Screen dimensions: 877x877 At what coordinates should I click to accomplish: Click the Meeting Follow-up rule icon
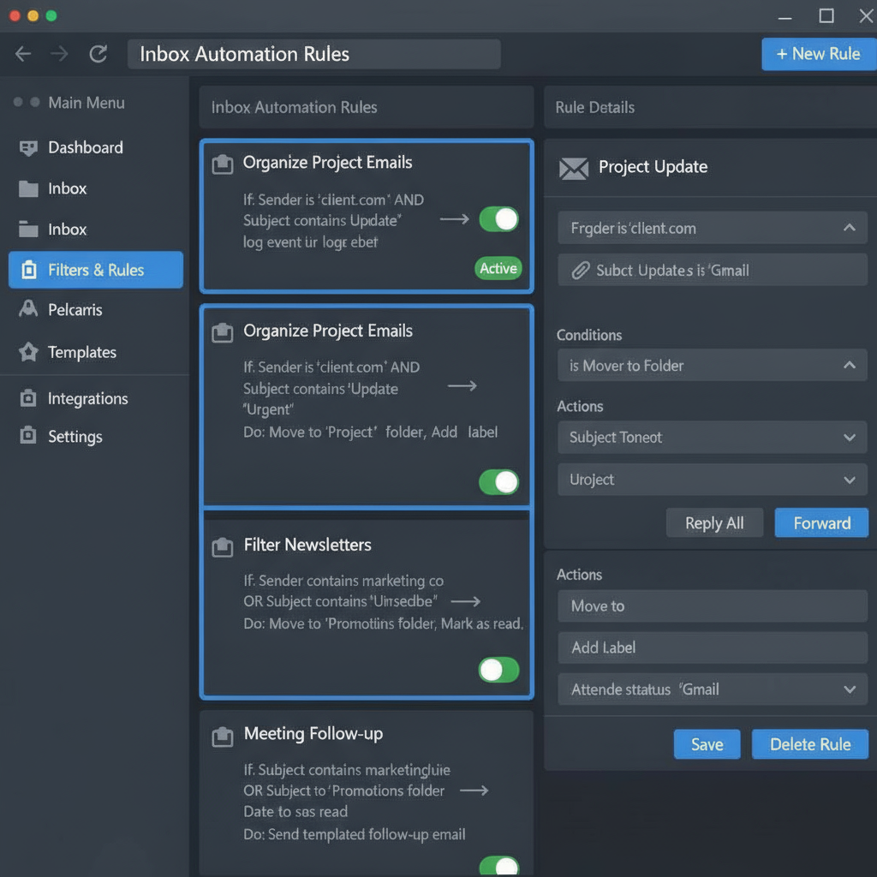223,735
